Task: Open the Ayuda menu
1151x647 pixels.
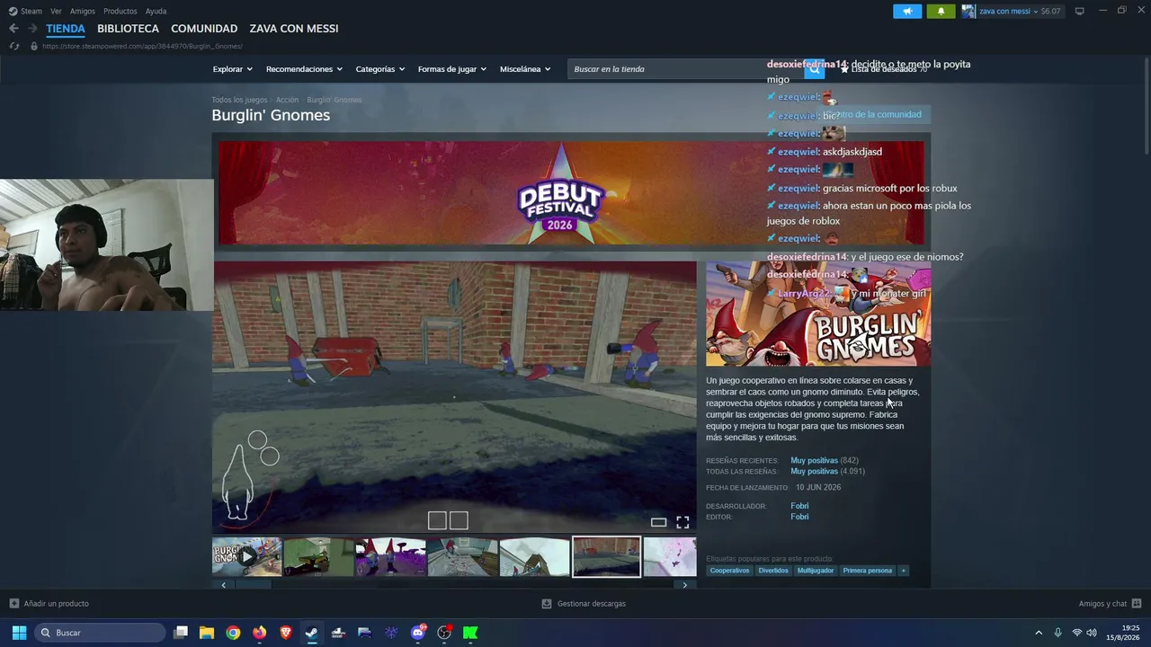Action: tap(156, 11)
